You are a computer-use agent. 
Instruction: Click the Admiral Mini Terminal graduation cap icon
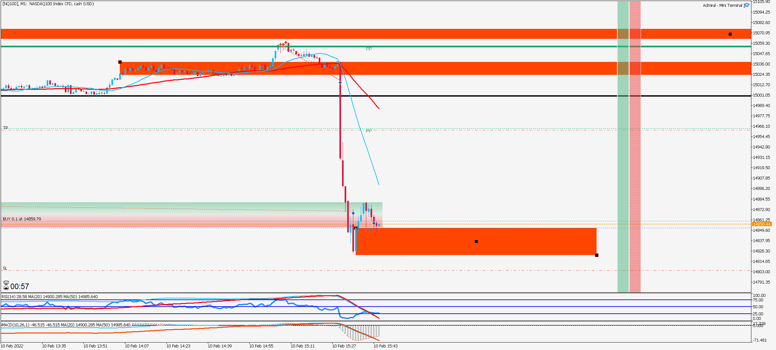(747, 5)
